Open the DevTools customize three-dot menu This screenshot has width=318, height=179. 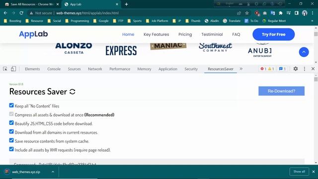(305, 69)
